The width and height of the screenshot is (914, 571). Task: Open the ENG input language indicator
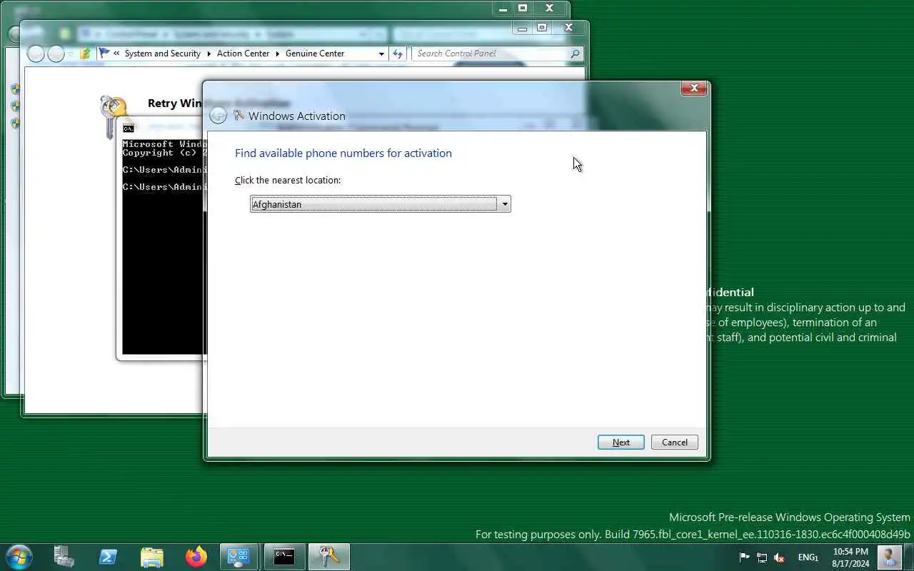tap(808, 557)
